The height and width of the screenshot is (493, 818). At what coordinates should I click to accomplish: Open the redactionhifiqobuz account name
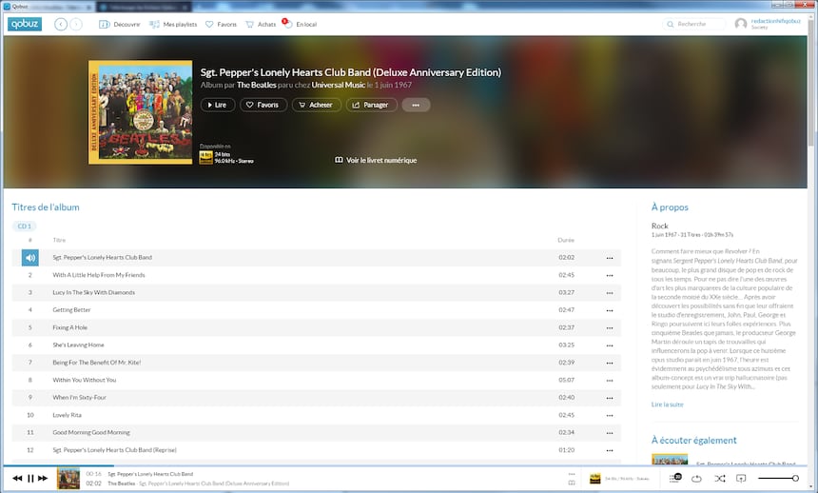pos(776,21)
